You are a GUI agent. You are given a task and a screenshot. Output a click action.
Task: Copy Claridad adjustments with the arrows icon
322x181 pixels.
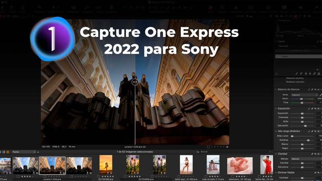[x=312, y=154]
